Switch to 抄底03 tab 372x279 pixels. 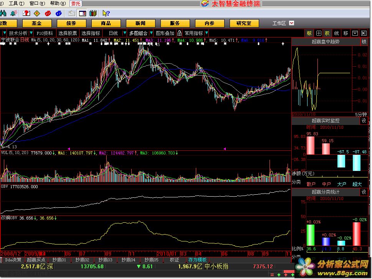tap(105, 260)
